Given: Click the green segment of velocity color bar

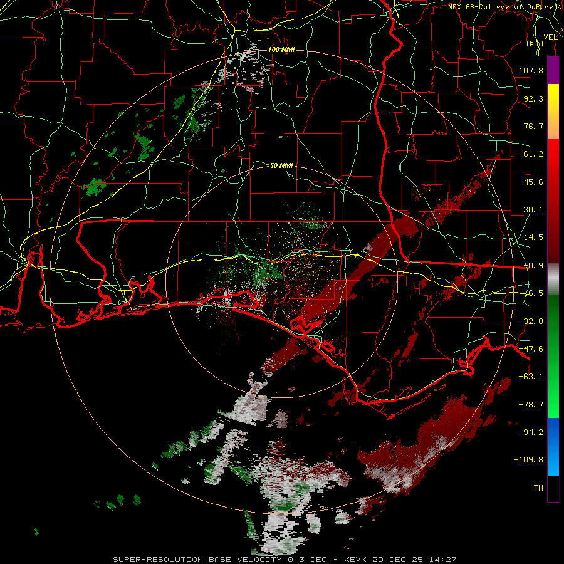Looking at the screenshot, I should pyautogui.click(x=553, y=356).
